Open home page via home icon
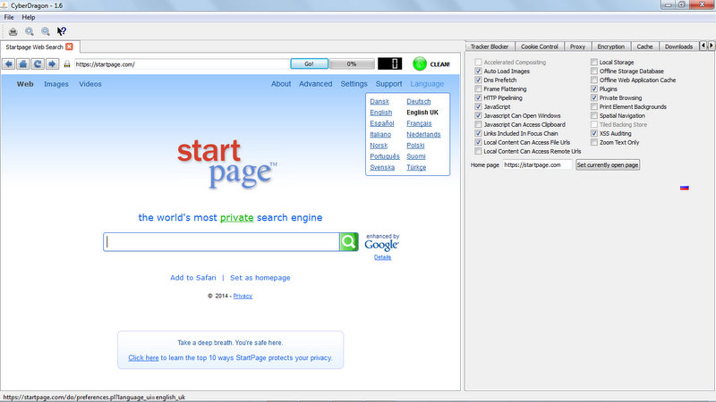 (23, 63)
